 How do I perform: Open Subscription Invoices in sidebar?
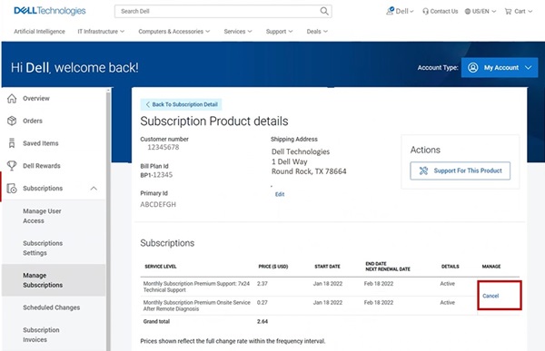[41, 335]
